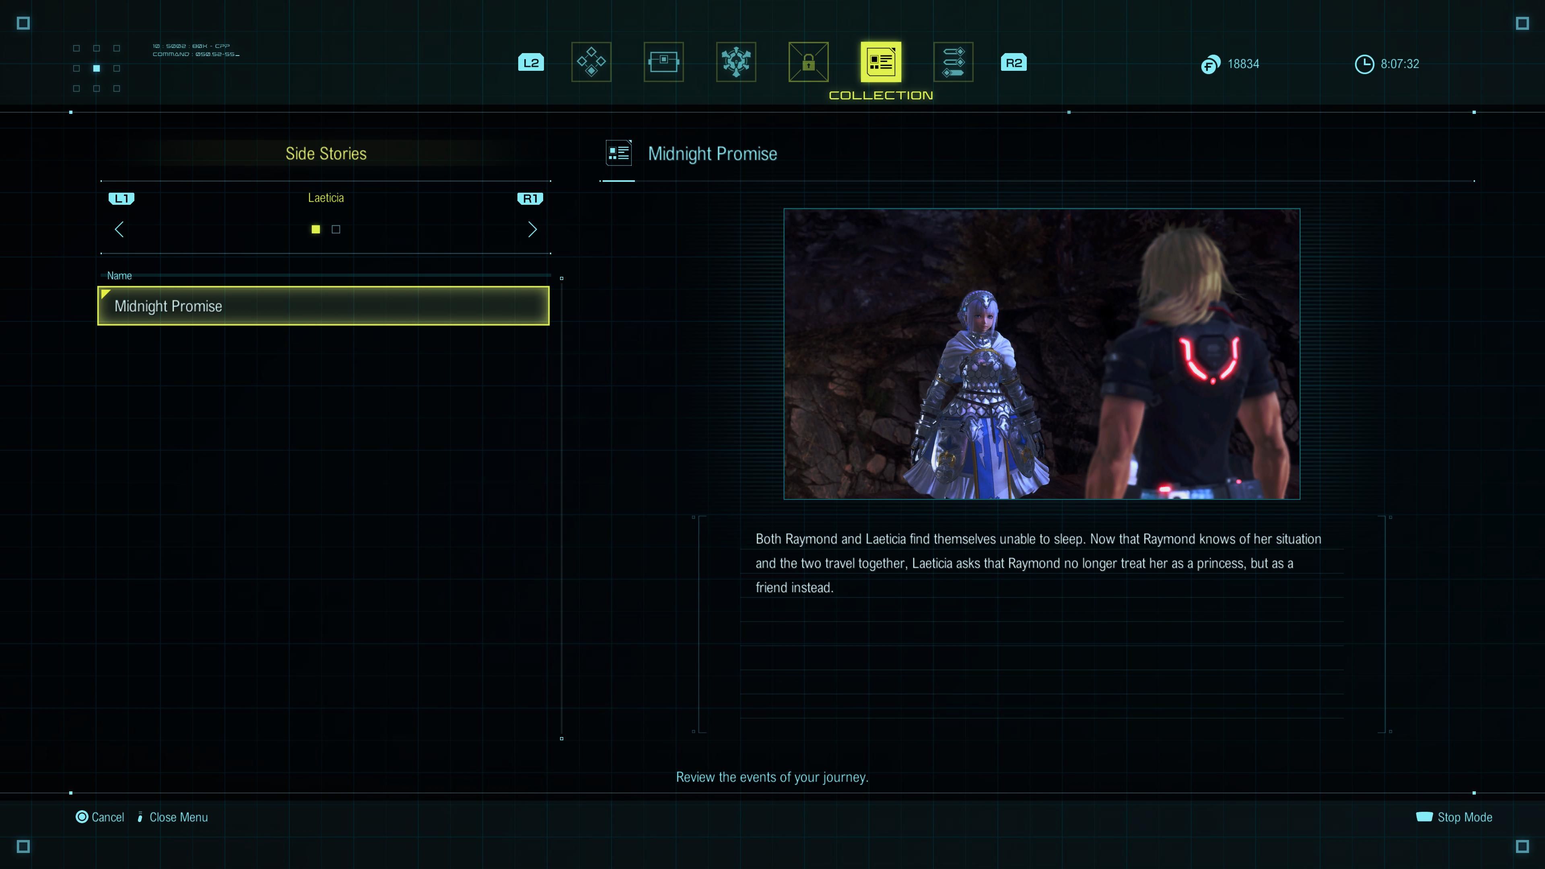1545x869 pixels.
Task: Click the COLLECTION tab label
Action: click(880, 95)
